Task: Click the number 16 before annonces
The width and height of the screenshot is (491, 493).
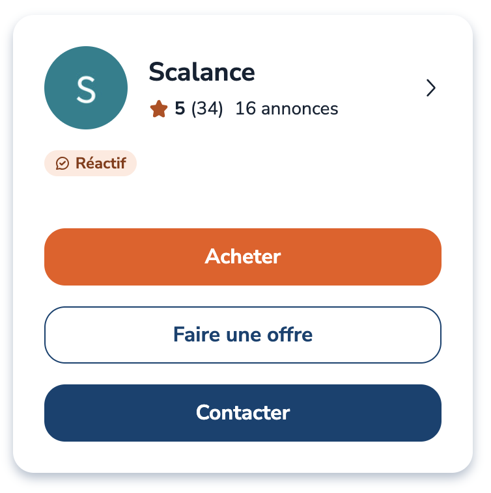Action: coord(245,109)
